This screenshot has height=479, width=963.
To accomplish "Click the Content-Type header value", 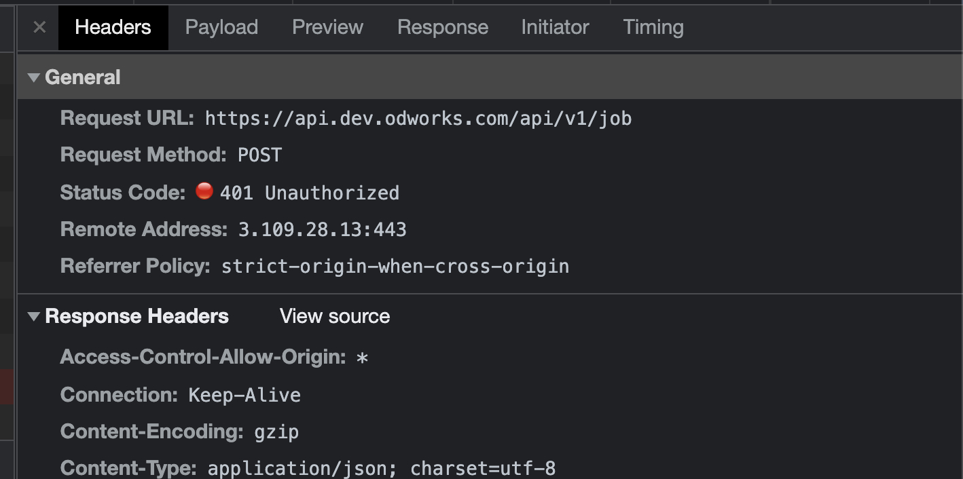I will coord(381,468).
